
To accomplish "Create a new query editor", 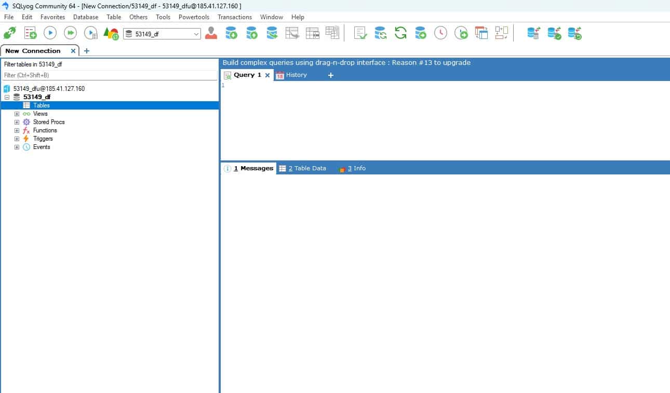I will point(30,33).
